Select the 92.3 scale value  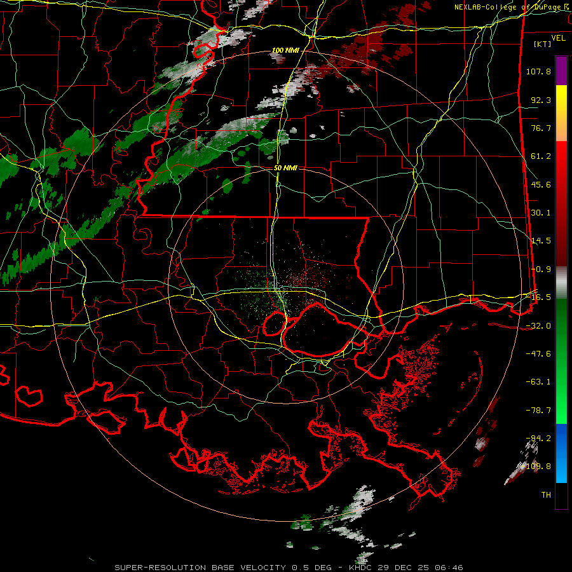click(541, 100)
